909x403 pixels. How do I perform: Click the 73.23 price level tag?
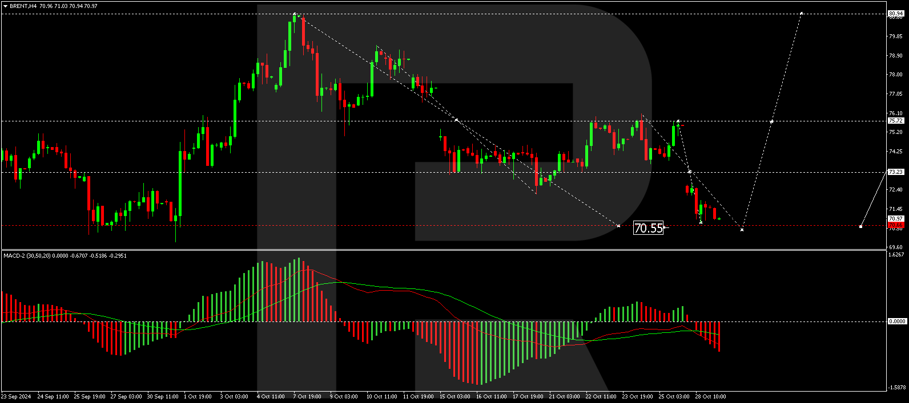click(x=895, y=172)
